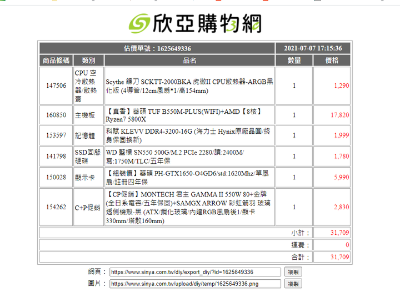Select the 估價單號 1625649336 header
This screenshot has height=292, width=400.
[157, 48]
